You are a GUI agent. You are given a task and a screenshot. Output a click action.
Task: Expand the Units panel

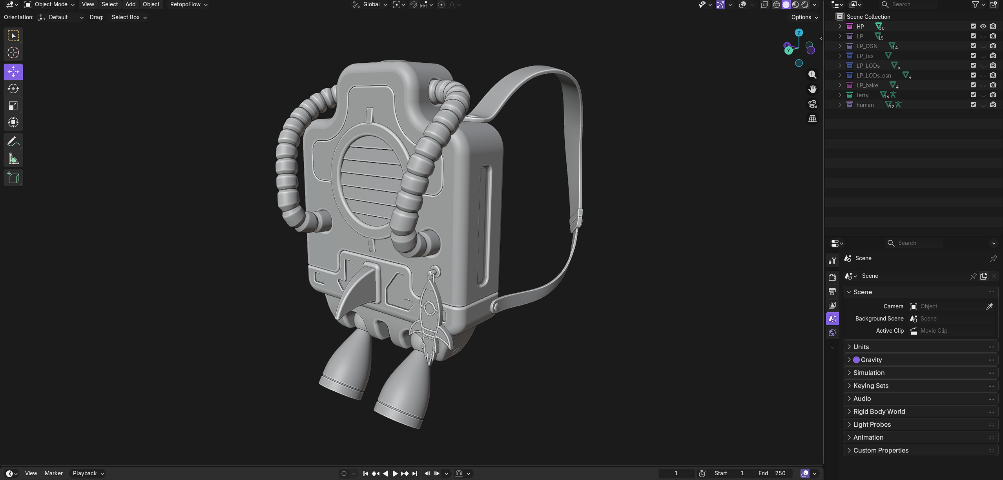coord(861,347)
